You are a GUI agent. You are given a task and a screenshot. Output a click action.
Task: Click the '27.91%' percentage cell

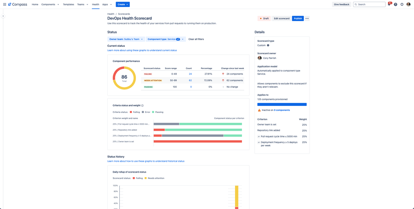(x=208, y=74)
